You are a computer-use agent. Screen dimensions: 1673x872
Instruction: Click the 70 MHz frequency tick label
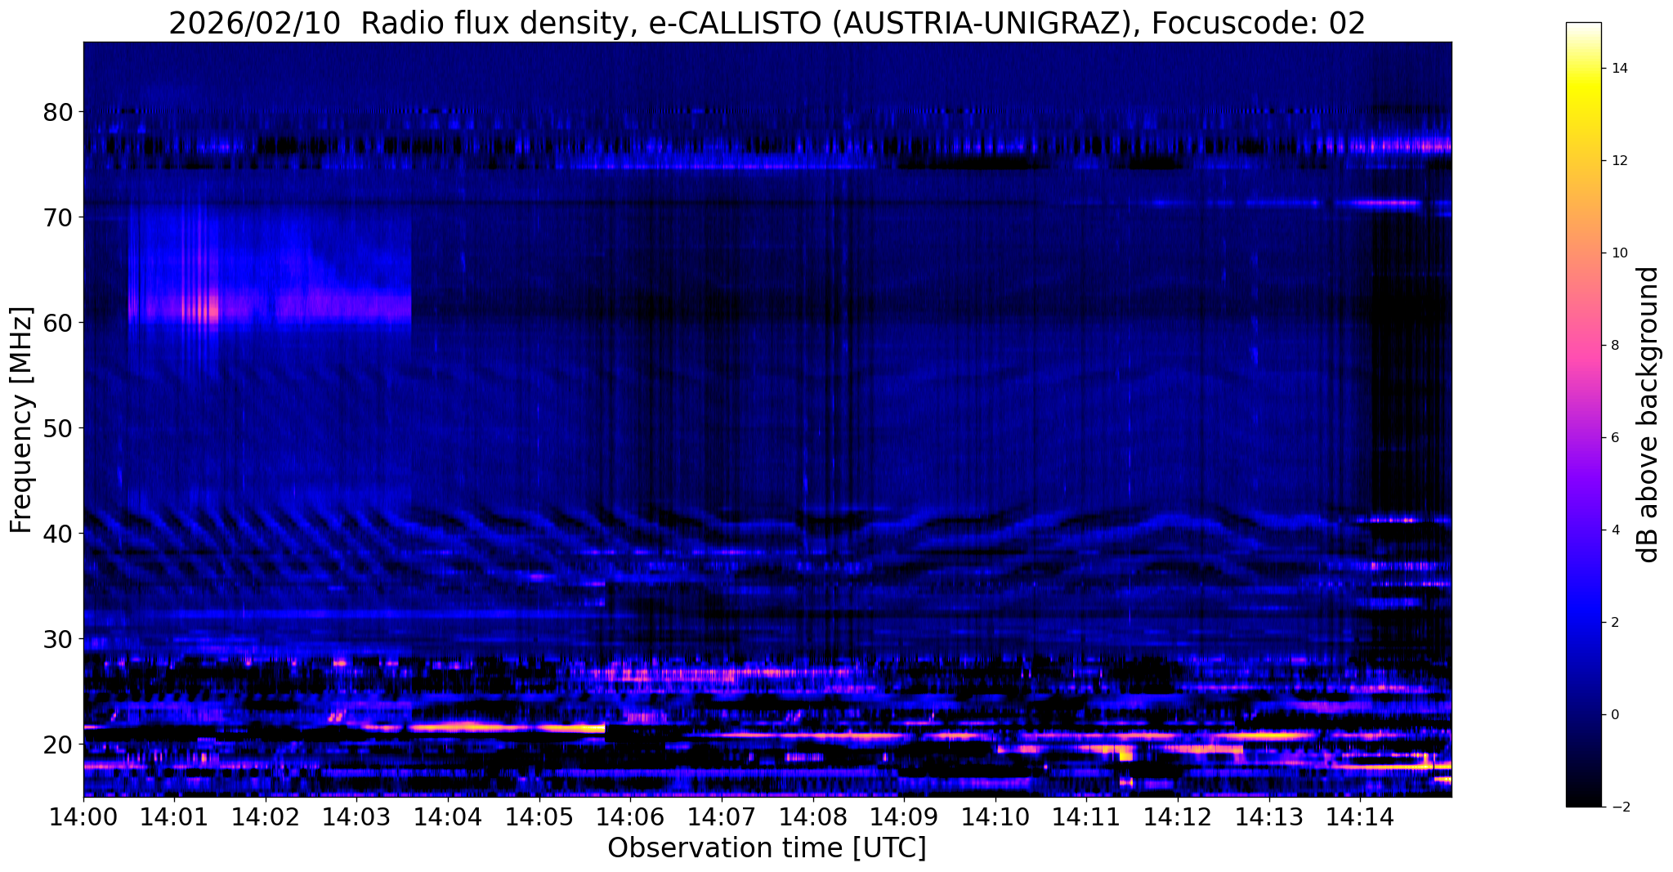pos(57,217)
